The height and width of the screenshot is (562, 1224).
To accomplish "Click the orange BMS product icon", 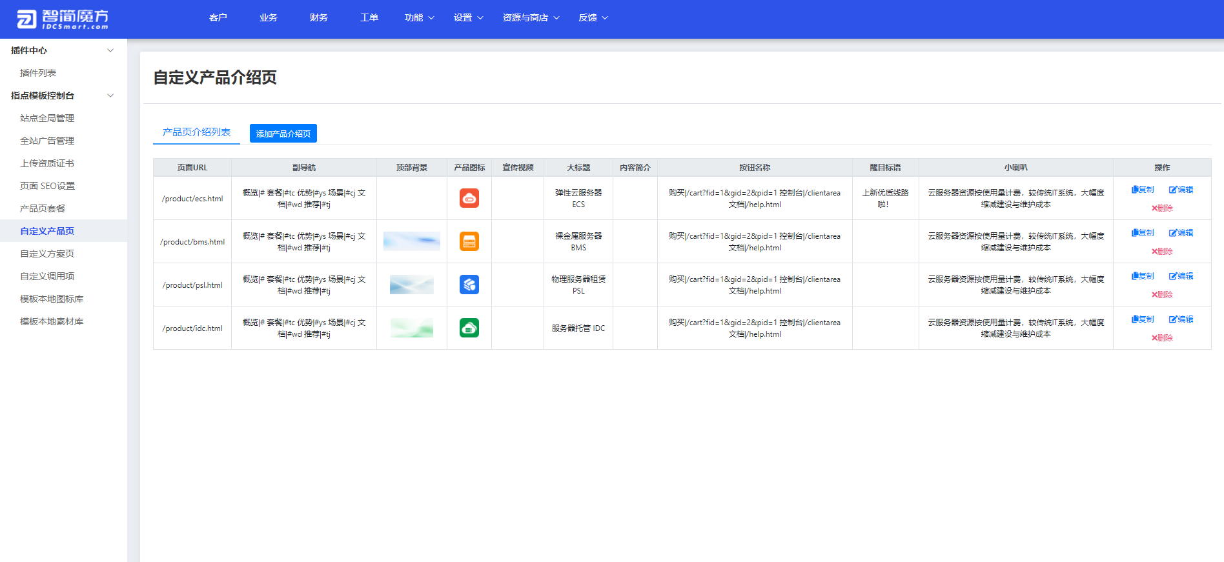I will click(469, 241).
